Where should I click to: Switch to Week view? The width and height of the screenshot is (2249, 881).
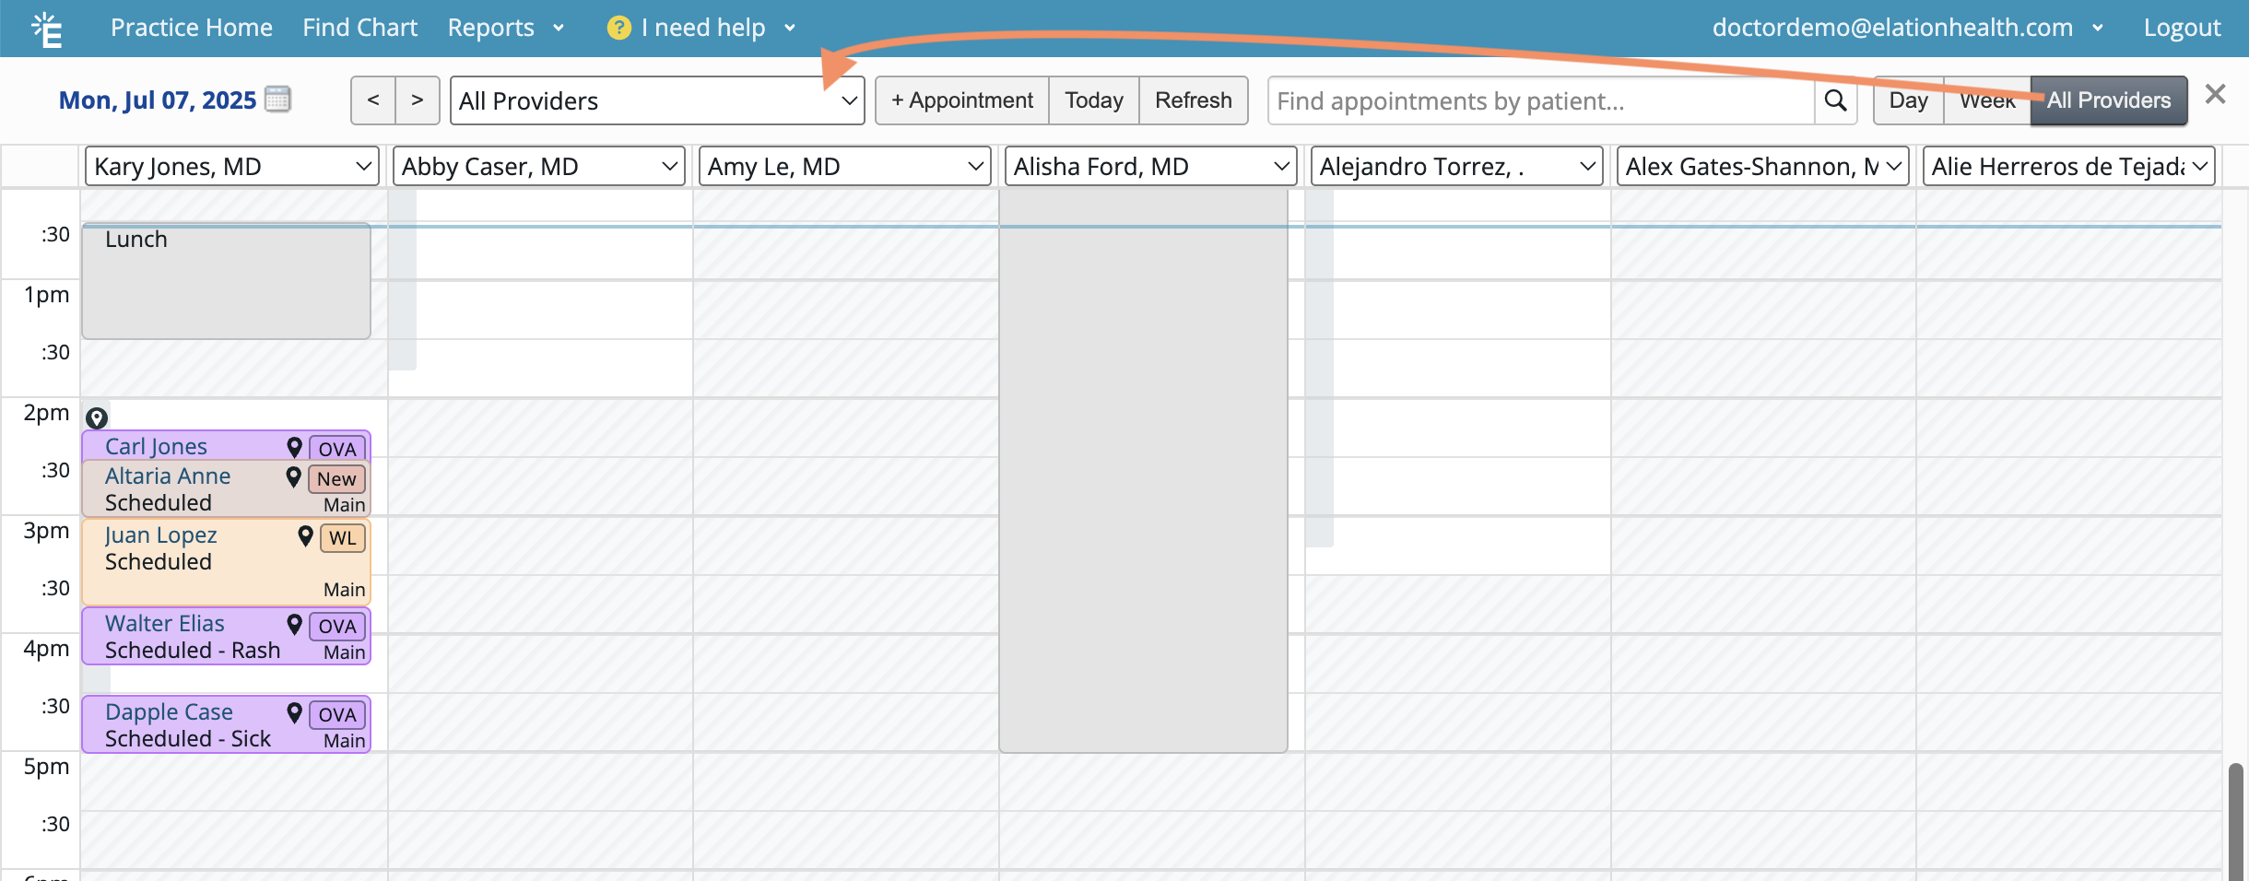coord(1986,100)
